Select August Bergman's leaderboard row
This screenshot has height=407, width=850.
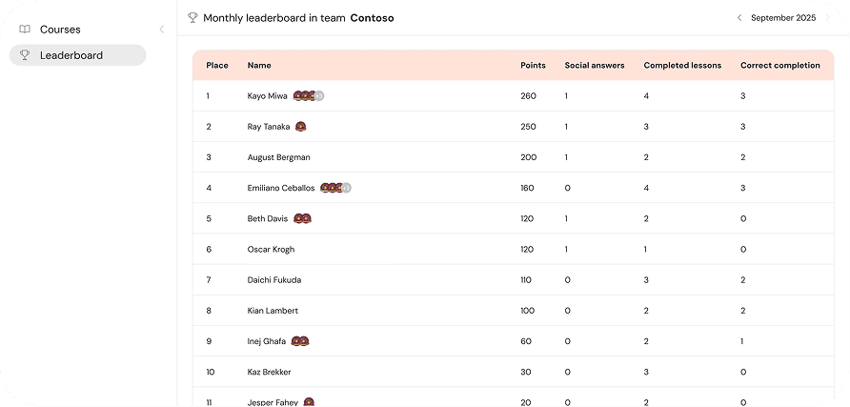(513, 157)
